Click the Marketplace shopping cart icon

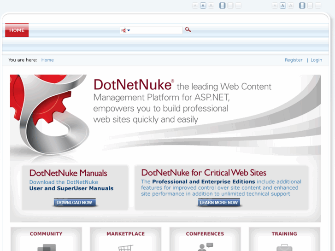click(126, 248)
